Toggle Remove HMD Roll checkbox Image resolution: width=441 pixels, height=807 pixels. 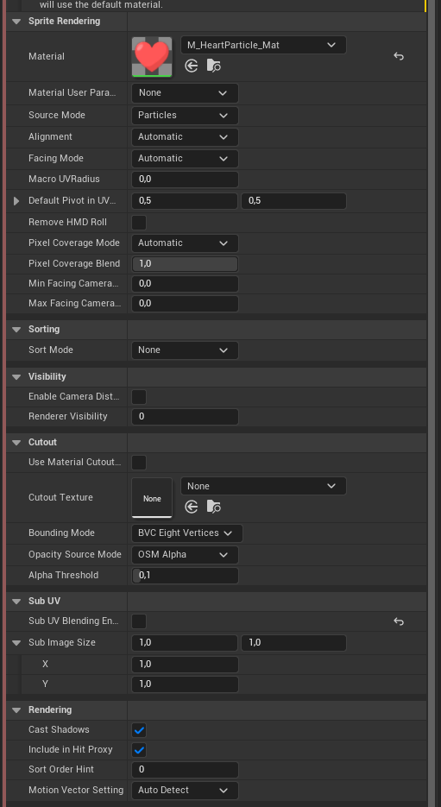pos(139,223)
